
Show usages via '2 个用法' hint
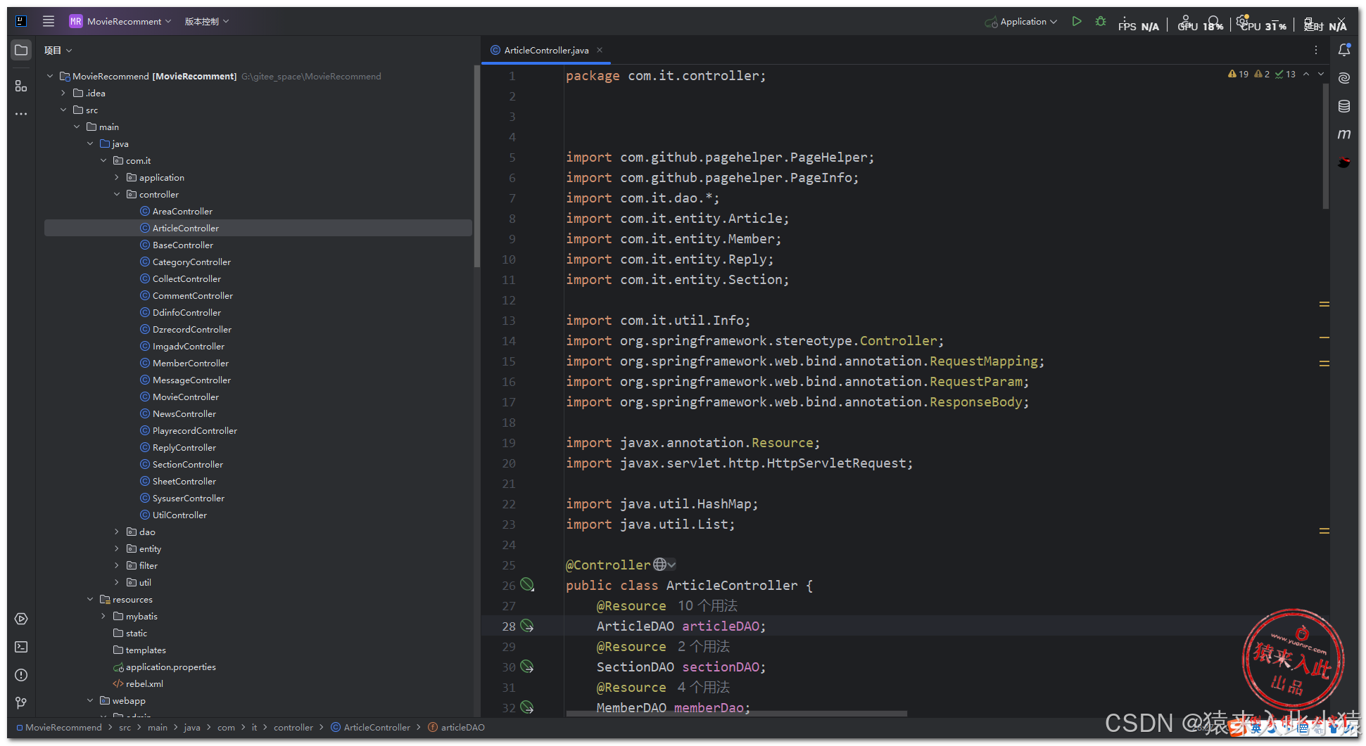[703, 646]
